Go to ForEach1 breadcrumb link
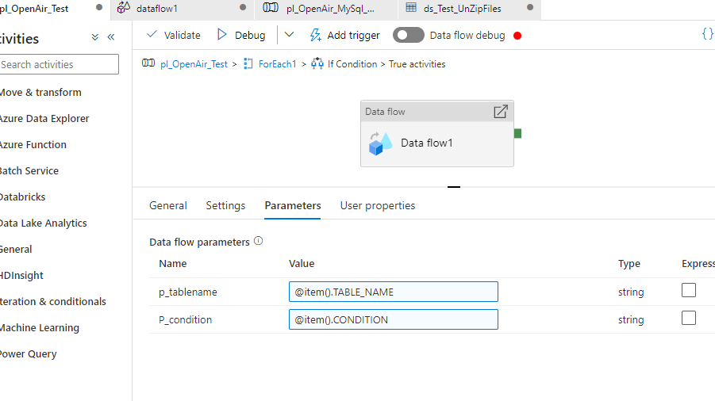The image size is (715, 401). 277,64
